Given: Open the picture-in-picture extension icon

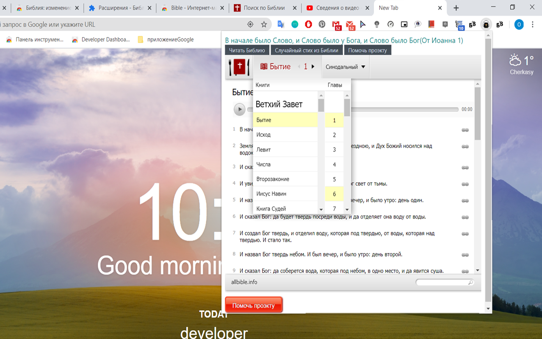Looking at the screenshot, I should (x=404, y=25).
